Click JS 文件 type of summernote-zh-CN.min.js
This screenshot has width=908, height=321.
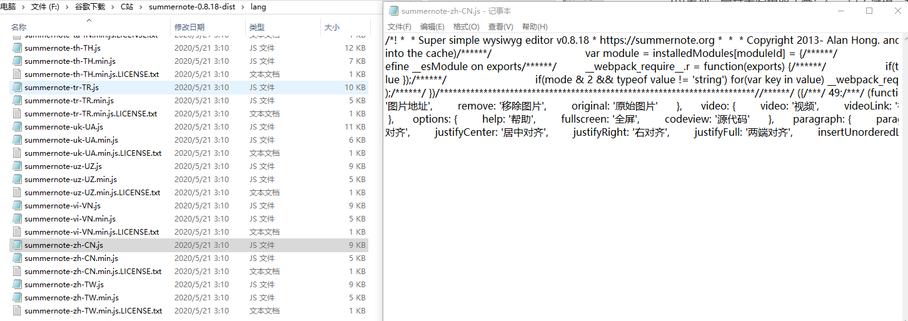262,258
